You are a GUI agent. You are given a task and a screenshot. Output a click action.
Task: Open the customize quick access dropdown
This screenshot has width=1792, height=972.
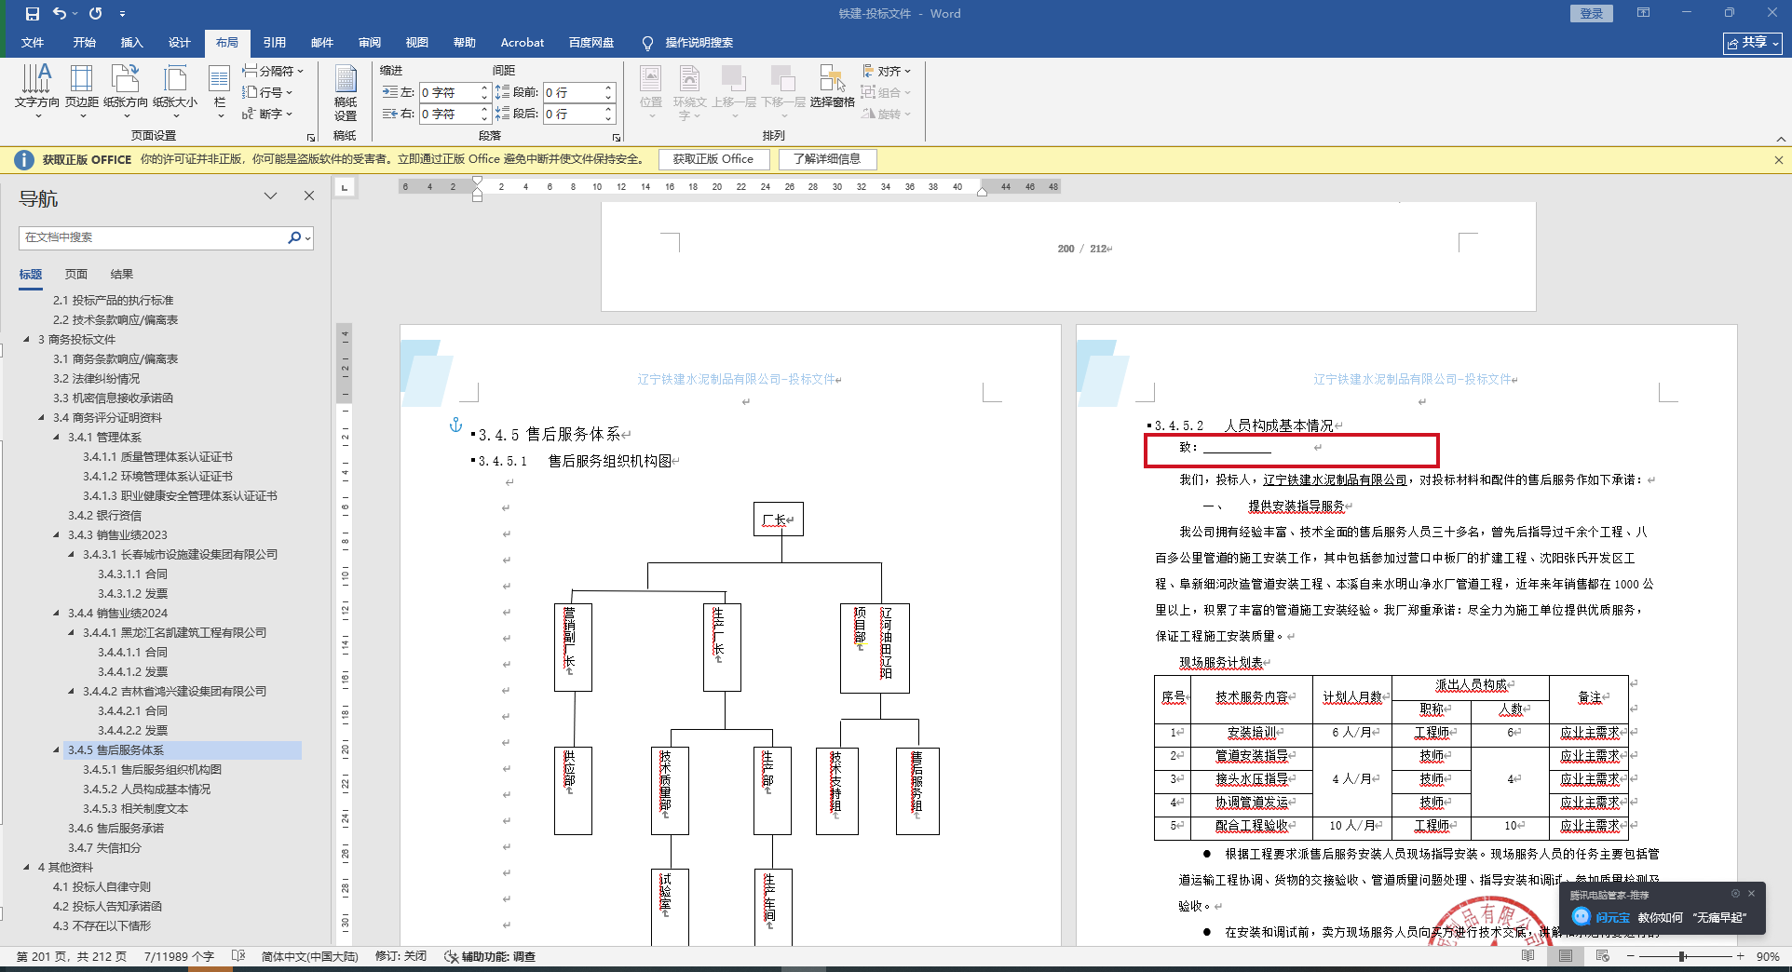122,14
